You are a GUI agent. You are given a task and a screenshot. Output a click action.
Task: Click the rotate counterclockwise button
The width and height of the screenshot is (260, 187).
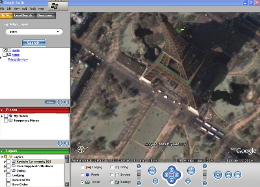152,170
